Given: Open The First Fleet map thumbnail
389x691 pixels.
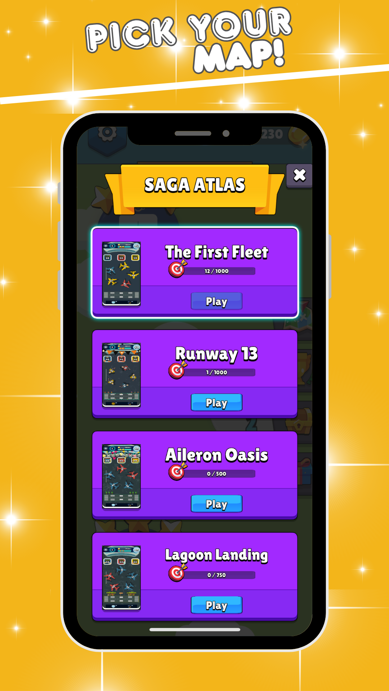Looking at the screenshot, I should [121, 274].
